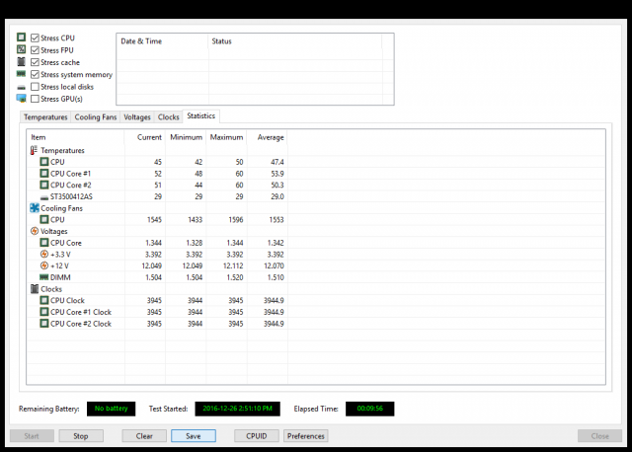Image resolution: width=632 pixels, height=452 pixels.
Task: Click the ST3500412AS row label
Action: [71, 196]
